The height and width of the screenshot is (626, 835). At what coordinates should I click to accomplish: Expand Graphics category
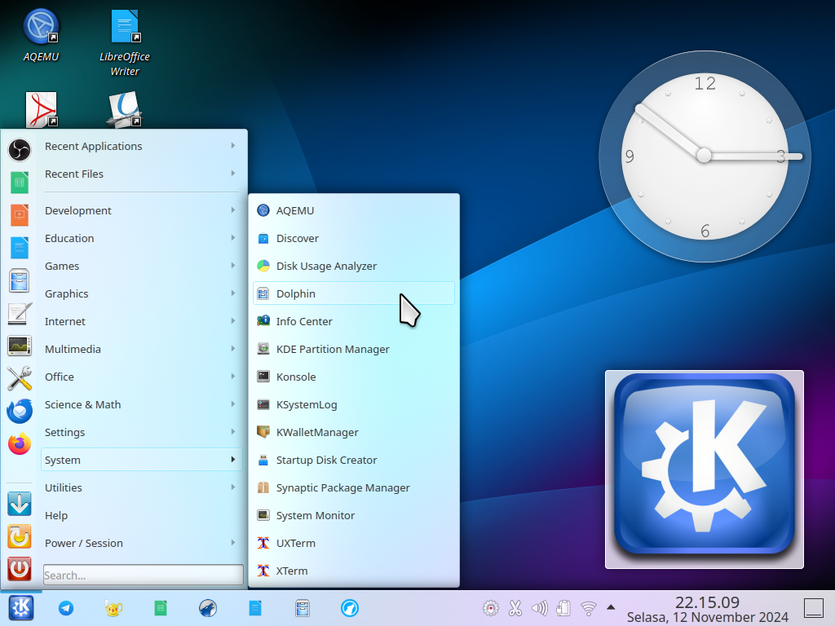[142, 293]
